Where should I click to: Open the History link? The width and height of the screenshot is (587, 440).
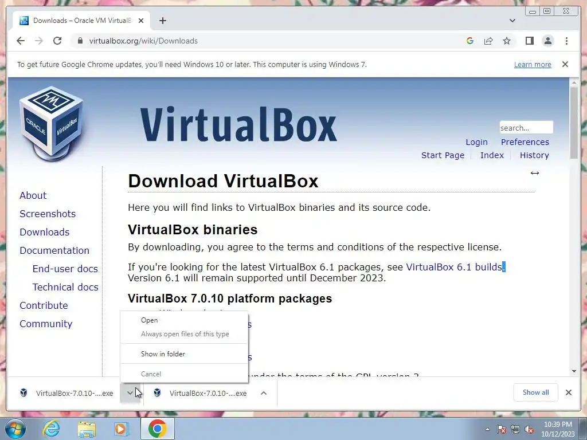pos(534,155)
